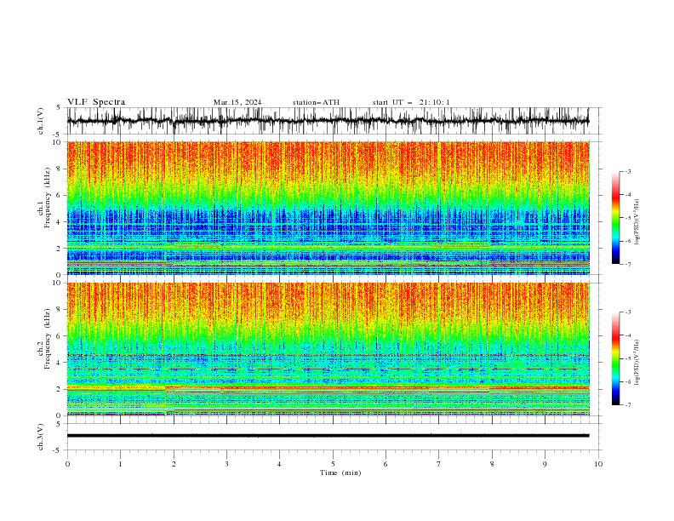Click the "ch.1(V)" axis label

41,121
